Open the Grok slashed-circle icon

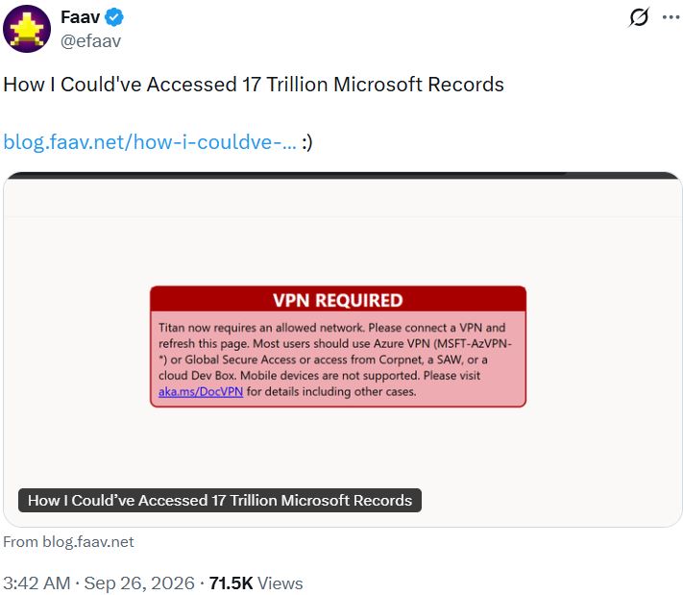639,17
